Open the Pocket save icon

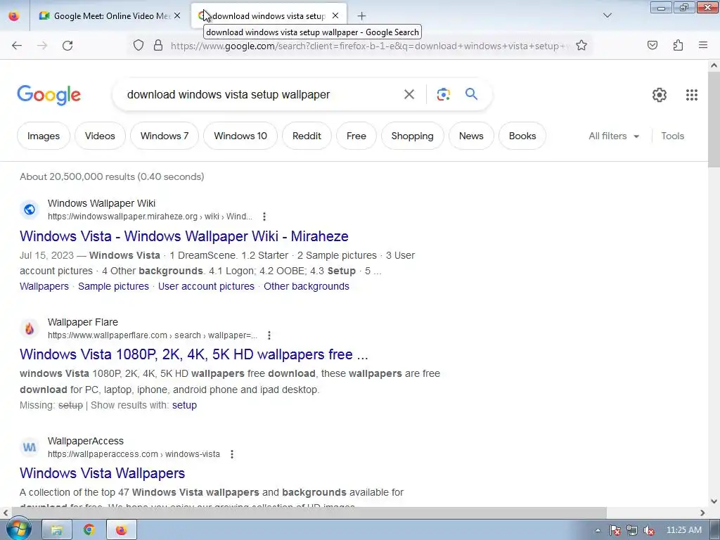tap(652, 45)
